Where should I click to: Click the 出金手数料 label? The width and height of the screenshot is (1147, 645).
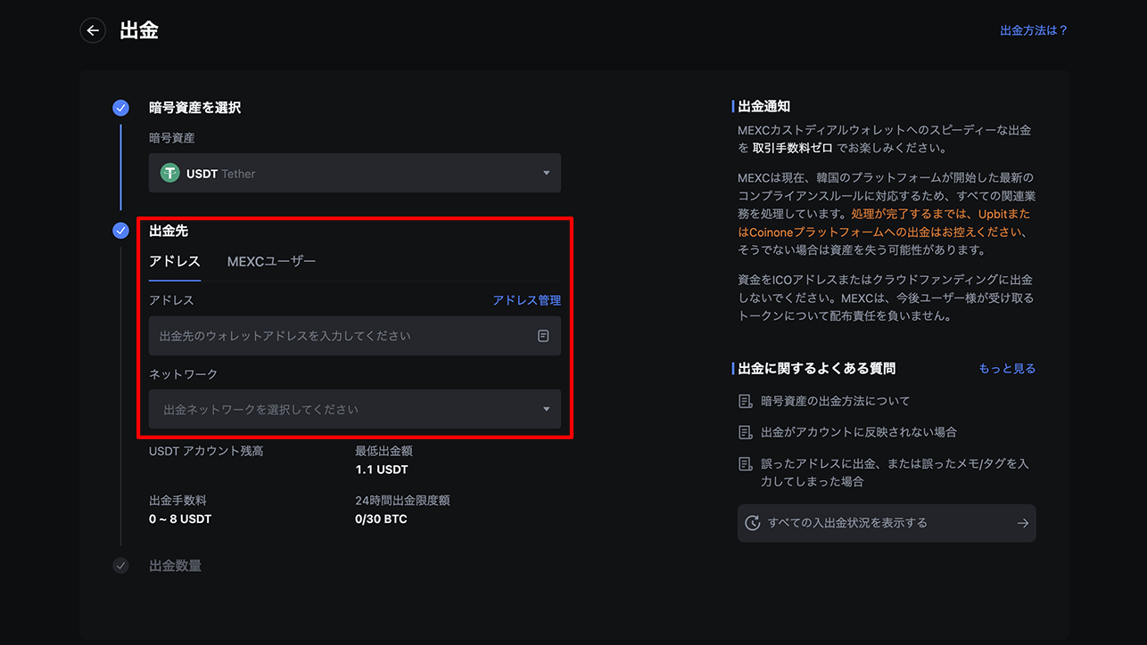click(177, 501)
